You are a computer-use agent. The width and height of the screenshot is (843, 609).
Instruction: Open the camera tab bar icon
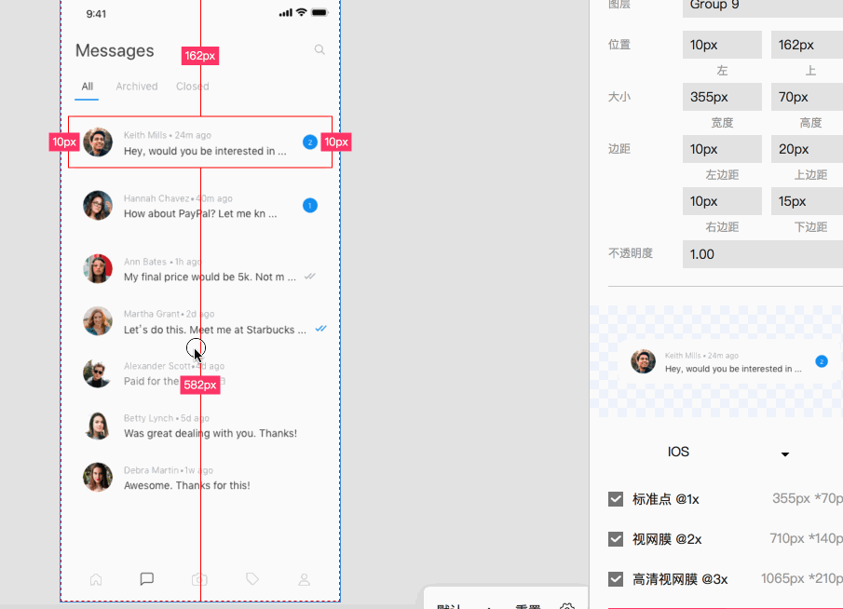(199, 579)
